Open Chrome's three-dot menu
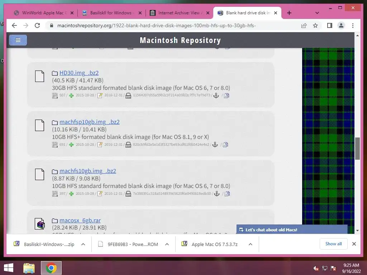 coord(353,25)
